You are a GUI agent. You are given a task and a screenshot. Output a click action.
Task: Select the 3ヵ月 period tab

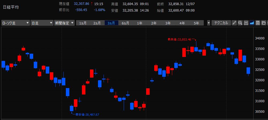coord(111,23)
